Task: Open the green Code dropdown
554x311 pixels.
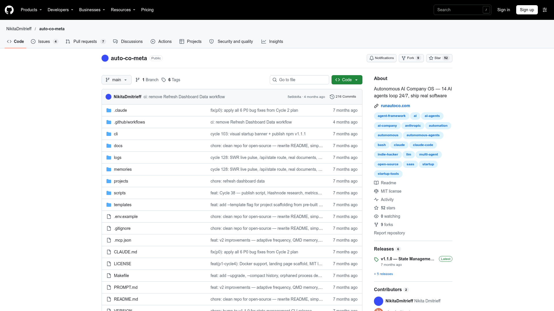Action: [x=347, y=80]
